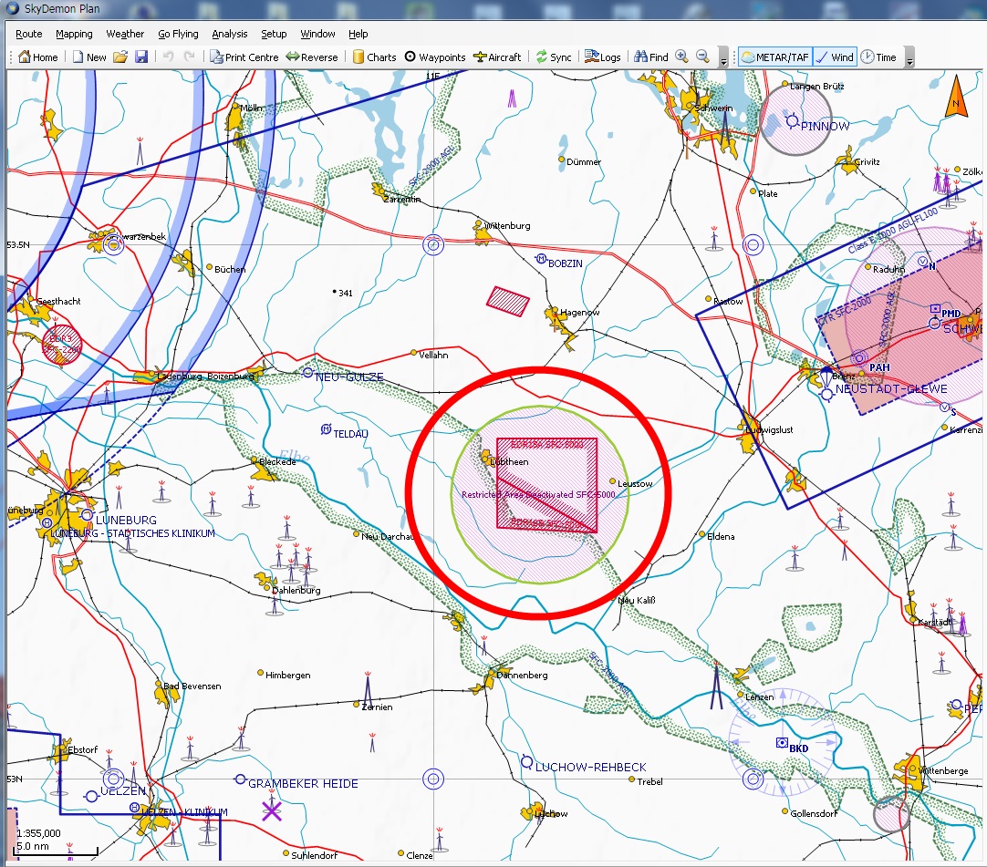Open a route file with folder icon
Viewport: 987px width, 867px height.
point(120,57)
